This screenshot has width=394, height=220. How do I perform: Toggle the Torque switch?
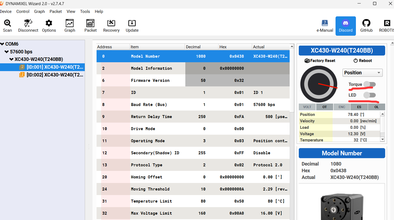pos(370,84)
